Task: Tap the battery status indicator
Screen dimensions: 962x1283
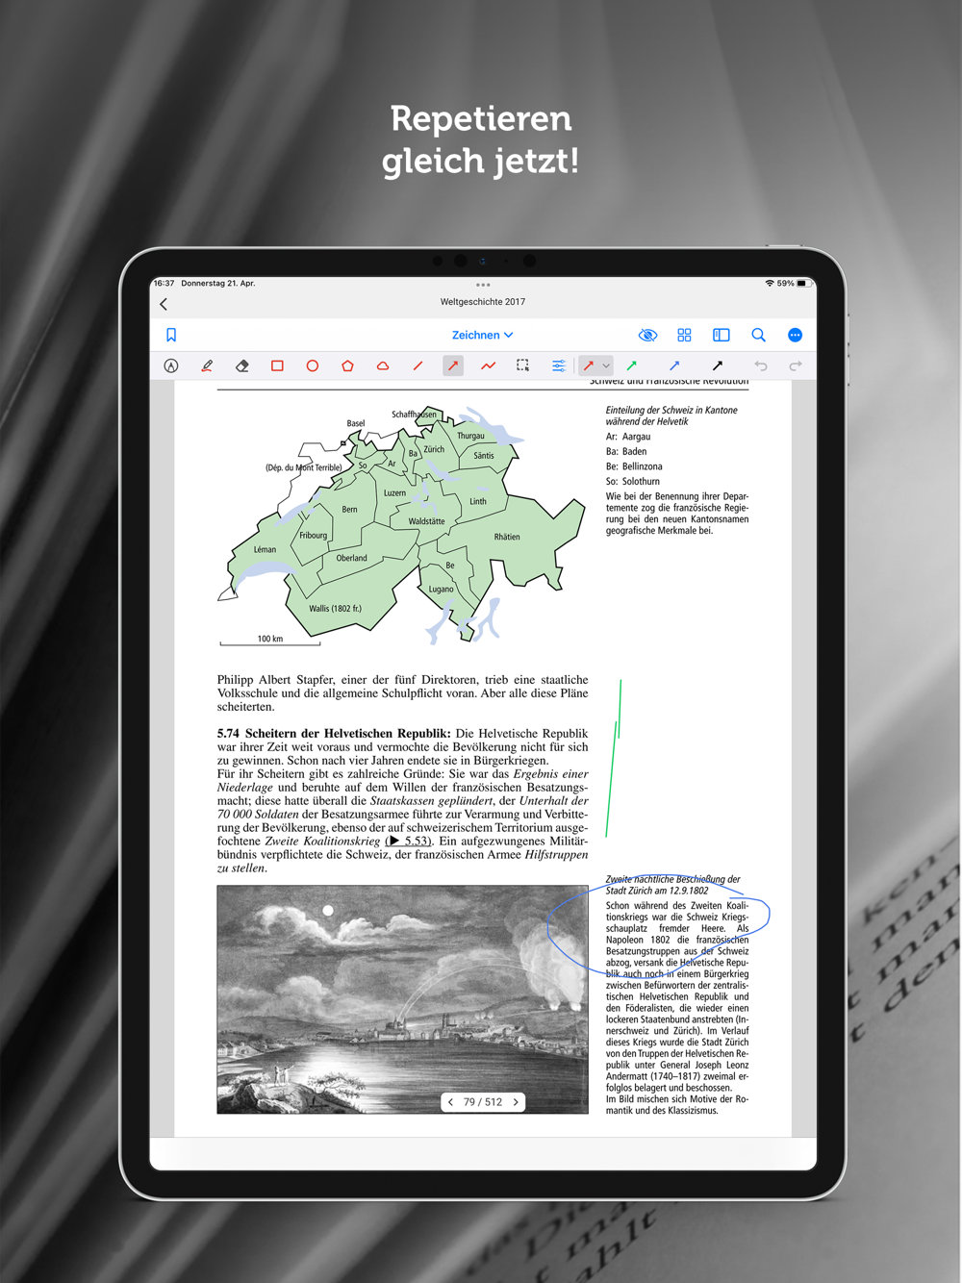Action: click(802, 284)
